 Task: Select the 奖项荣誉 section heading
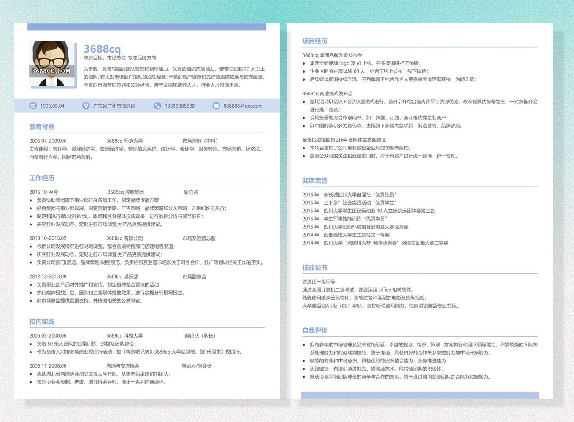pyautogui.click(x=315, y=181)
